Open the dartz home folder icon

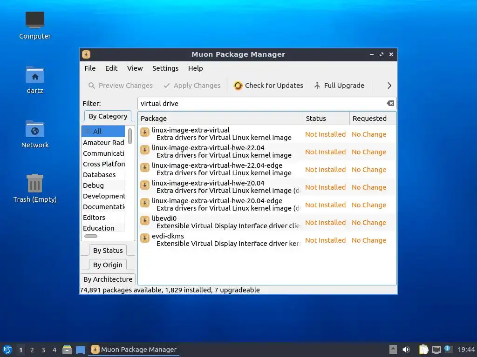click(x=34, y=75)
